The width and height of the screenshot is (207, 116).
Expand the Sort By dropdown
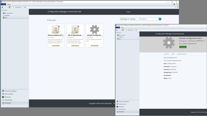[136, 19]
